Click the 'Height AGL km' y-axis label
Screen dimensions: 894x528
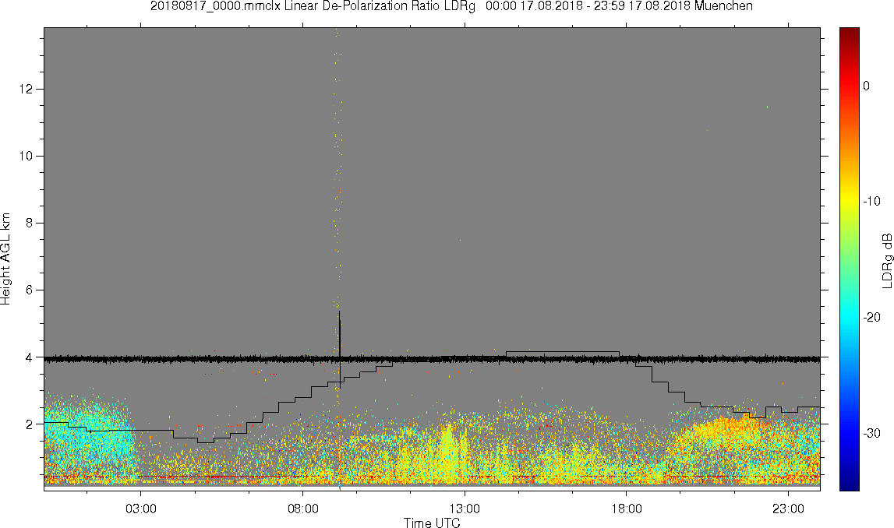click(x=5, y=259)
